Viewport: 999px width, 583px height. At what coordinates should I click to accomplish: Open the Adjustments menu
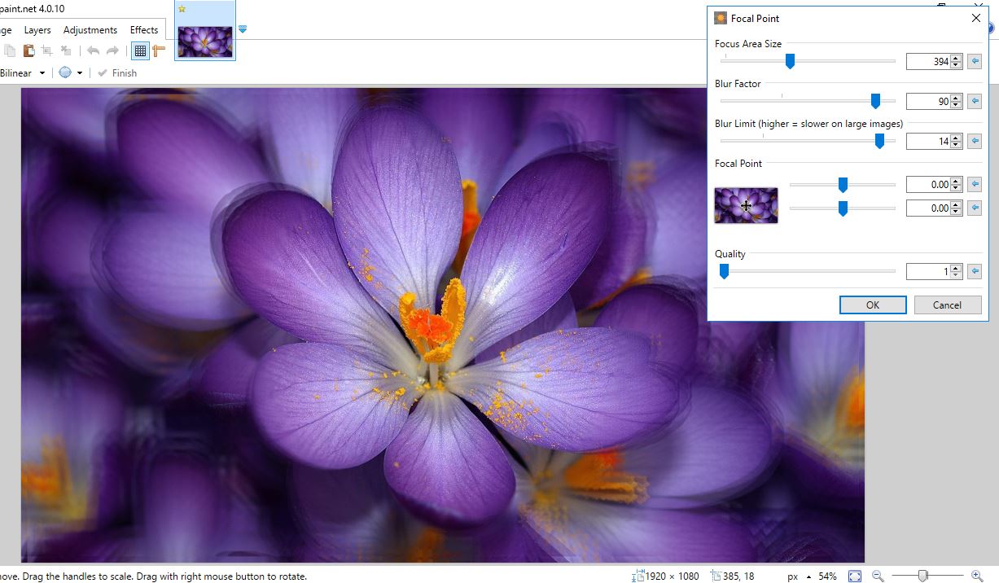pyautogui.click(x=90, y=29)
